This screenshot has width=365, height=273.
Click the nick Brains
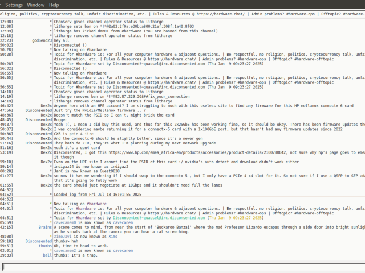(45, 227)
